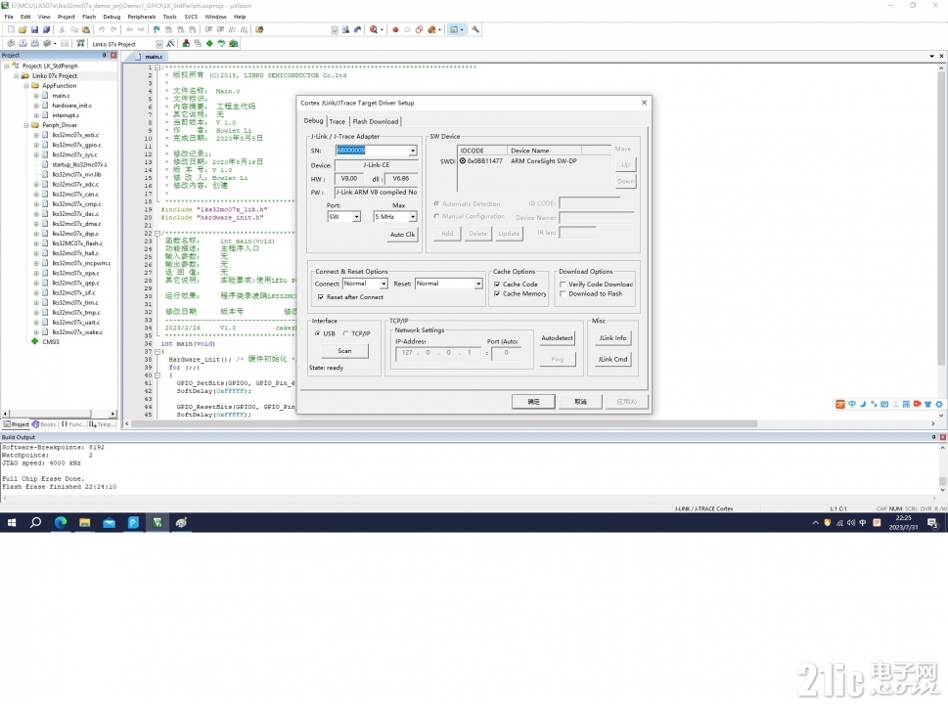Click the Autodetect button

[x=557, y=338]
